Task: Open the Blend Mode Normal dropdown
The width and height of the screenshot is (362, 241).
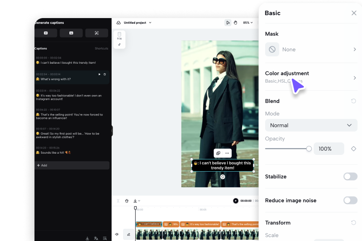Action: (x=311, y=125)
